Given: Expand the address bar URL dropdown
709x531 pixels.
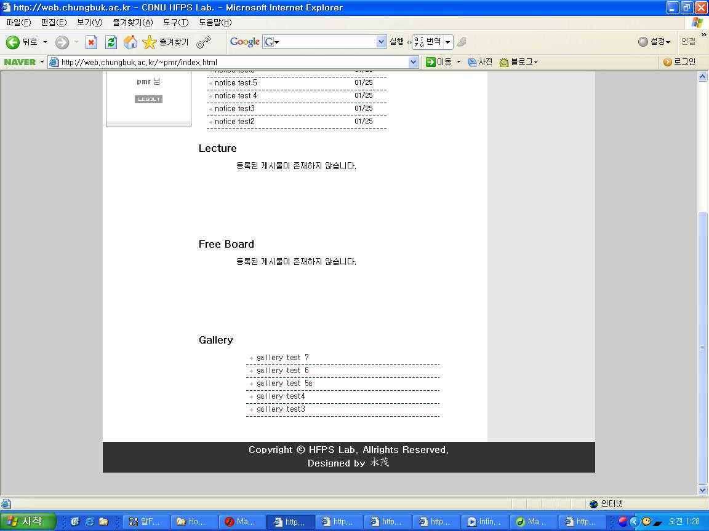Looking at the screenshot, I should coord(413,62).
